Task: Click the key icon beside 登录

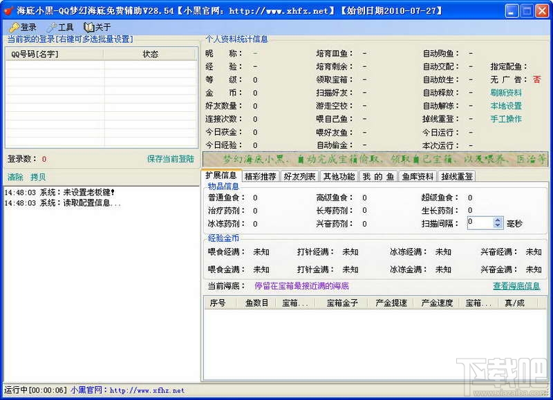Action: tap(15, 27)
